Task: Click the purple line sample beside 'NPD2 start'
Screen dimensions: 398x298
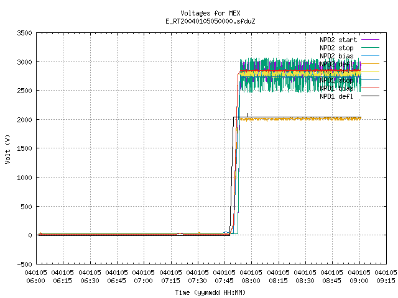Action: tap(371, 40)
